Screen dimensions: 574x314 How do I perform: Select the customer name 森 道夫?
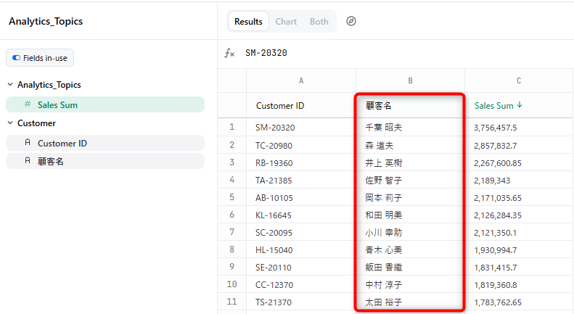click(380, 145)
